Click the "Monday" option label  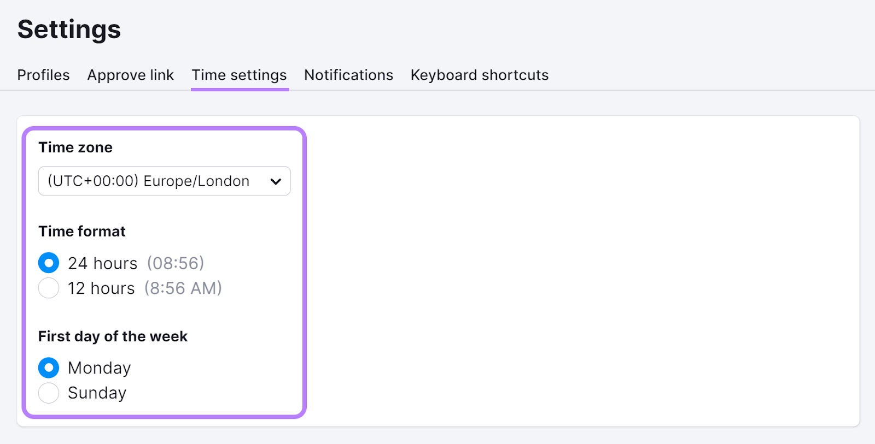(x=99, y=368)
